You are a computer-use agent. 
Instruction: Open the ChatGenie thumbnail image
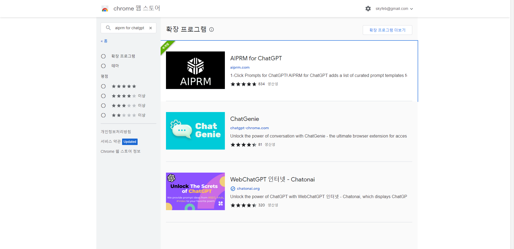pos(195,131)
